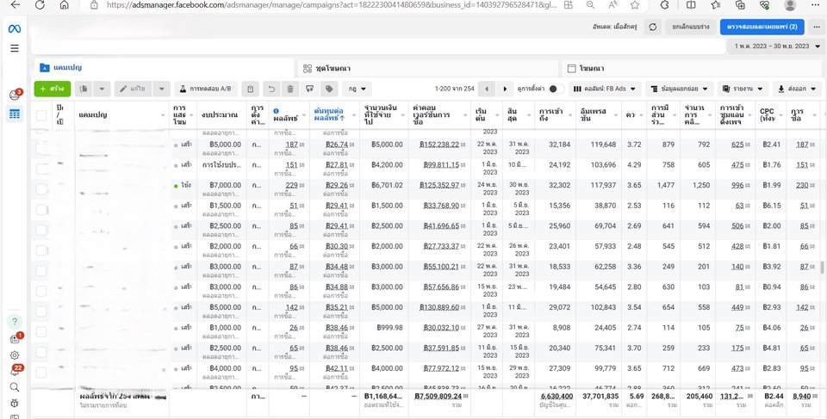Image resolution: width=827 pixels, height=419 pixels.
Task: Check the row with cost per result ฿35.21
Action: (x=41, y=311)
